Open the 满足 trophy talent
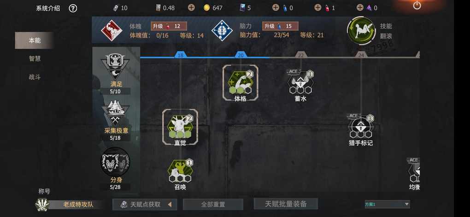Image resolution: width=470 pixels, height=217 pixels. tap(115, 66)
